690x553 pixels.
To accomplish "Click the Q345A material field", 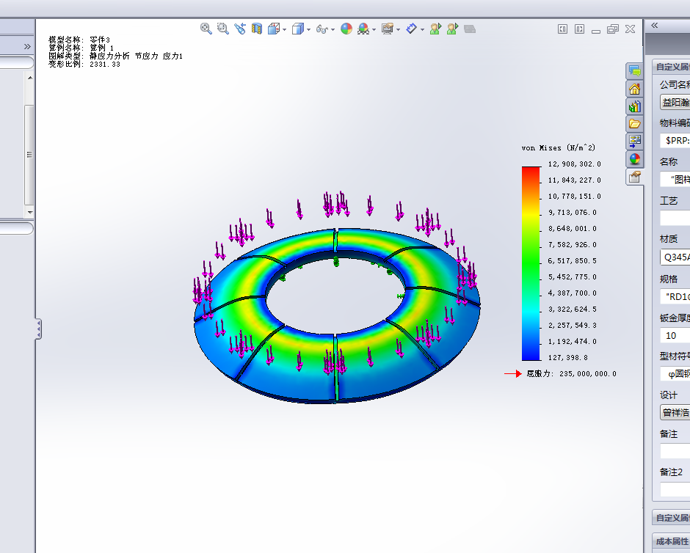I will click(675, 257).
